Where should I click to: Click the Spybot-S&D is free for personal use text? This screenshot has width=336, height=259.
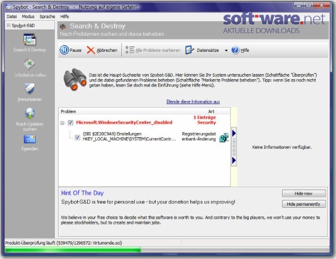(148, 202)
